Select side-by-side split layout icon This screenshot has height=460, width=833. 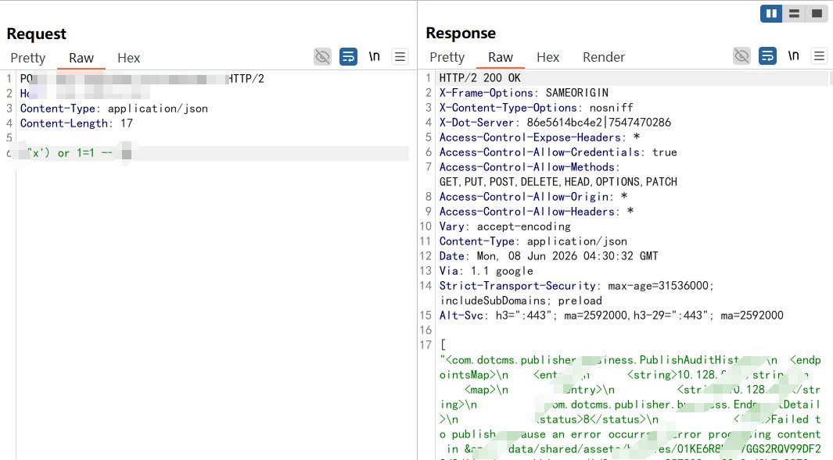click(771, 13)
